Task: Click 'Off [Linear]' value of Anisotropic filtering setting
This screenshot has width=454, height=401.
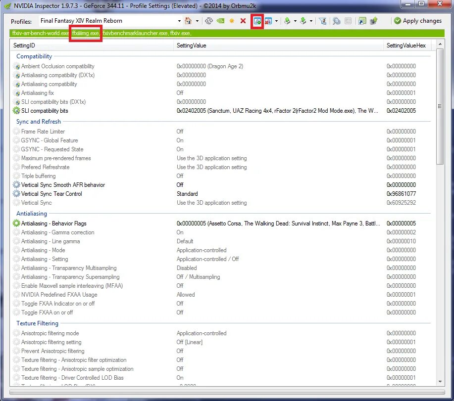Action: pos(190,342)
